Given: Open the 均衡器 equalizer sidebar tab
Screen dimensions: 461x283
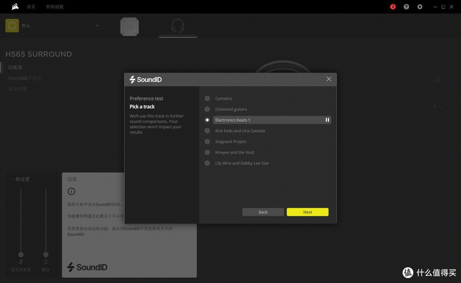Looking at the screenshot, I should (x=15, y=67).
